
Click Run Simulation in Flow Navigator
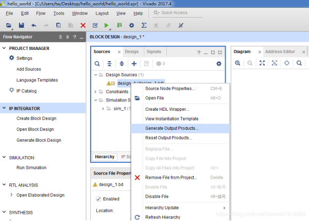31,167
